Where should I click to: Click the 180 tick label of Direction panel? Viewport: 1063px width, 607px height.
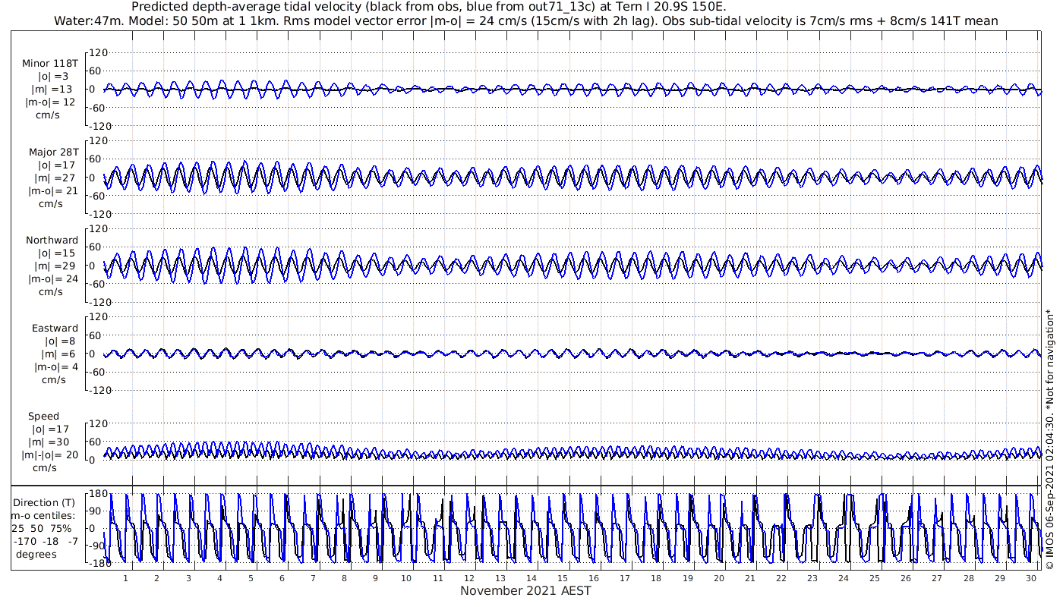tap(98, 494)
